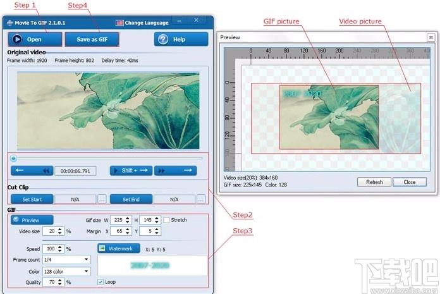Click the Set End button
The width and height of the screenshot is (440, 294).
(x=131, y=199)
